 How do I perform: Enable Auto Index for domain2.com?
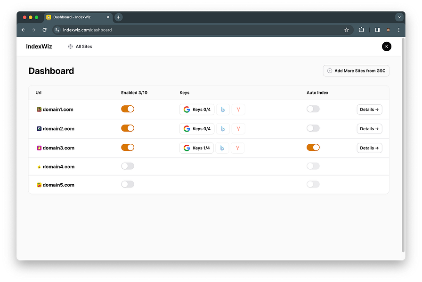click(313, 128)
